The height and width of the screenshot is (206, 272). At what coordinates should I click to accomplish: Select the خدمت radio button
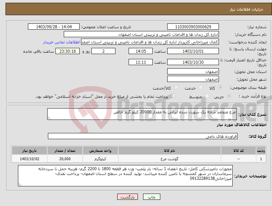[201, 87]
